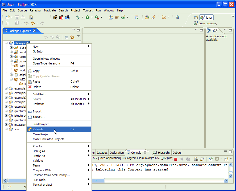This screenshot has width=236, height=191.
Task: Click the green Run button icon
Action: click(x=87, y=17)
